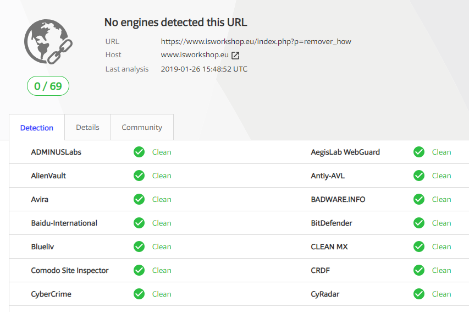Click green checkmark for AegisLab WebGuard
The image size is (469, 312).
pos(419,152)
